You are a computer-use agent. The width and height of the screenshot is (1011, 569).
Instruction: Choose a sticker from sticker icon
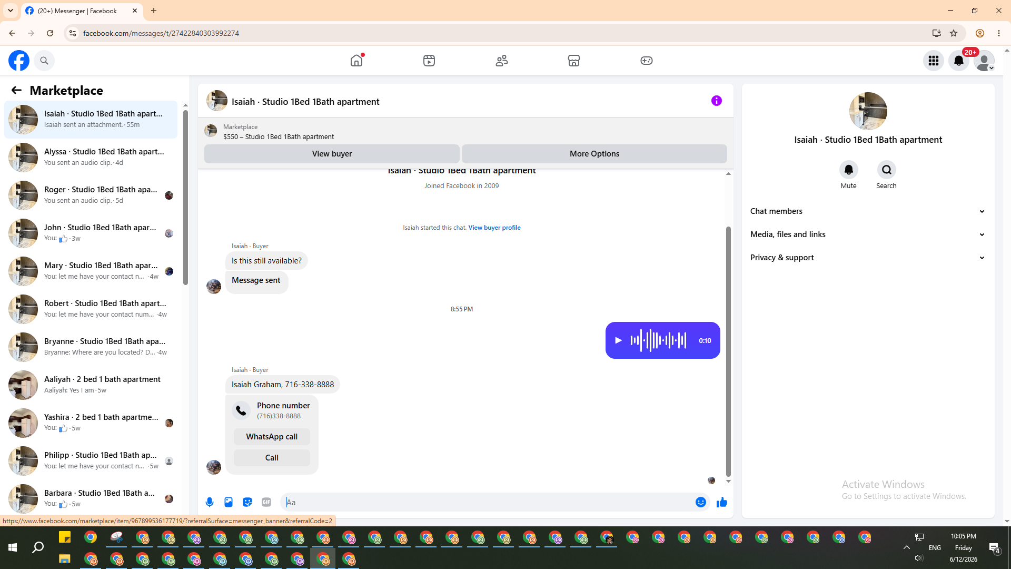tap(247, 503)
